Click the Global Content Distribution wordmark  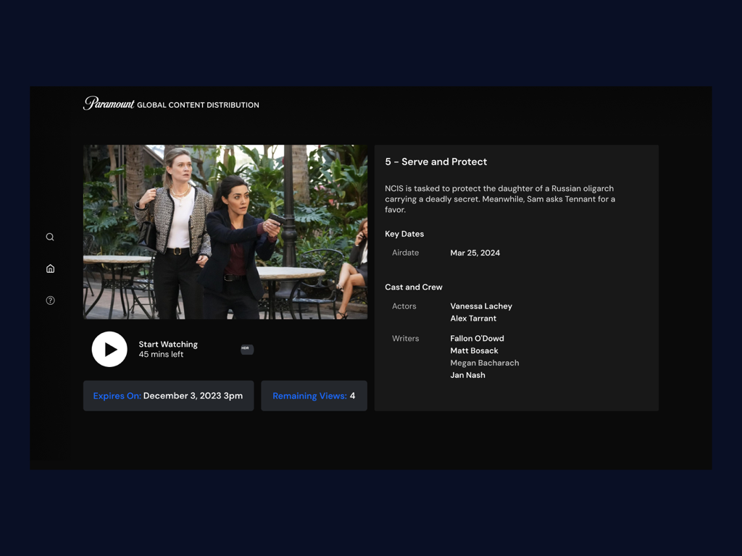198,104
